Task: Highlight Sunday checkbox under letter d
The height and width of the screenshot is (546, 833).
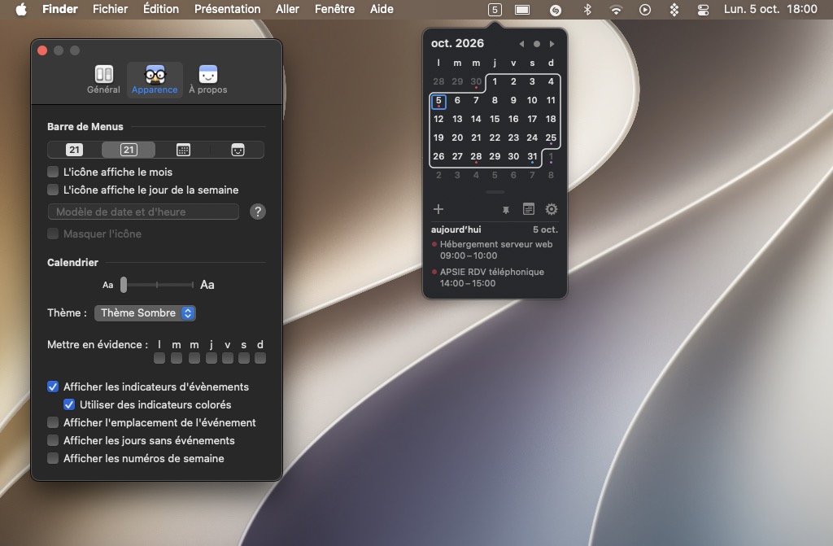Action: point(260,358)
